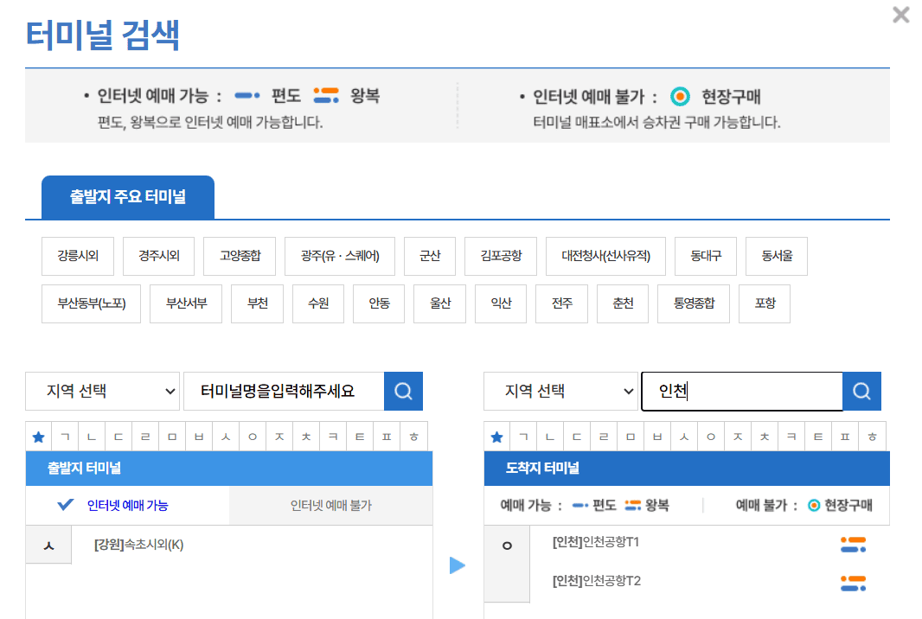The width and height of the screenshot is (922, 619).
Task: Filter arrival terminals by ㄴ
Action: [x=550, y=437]
